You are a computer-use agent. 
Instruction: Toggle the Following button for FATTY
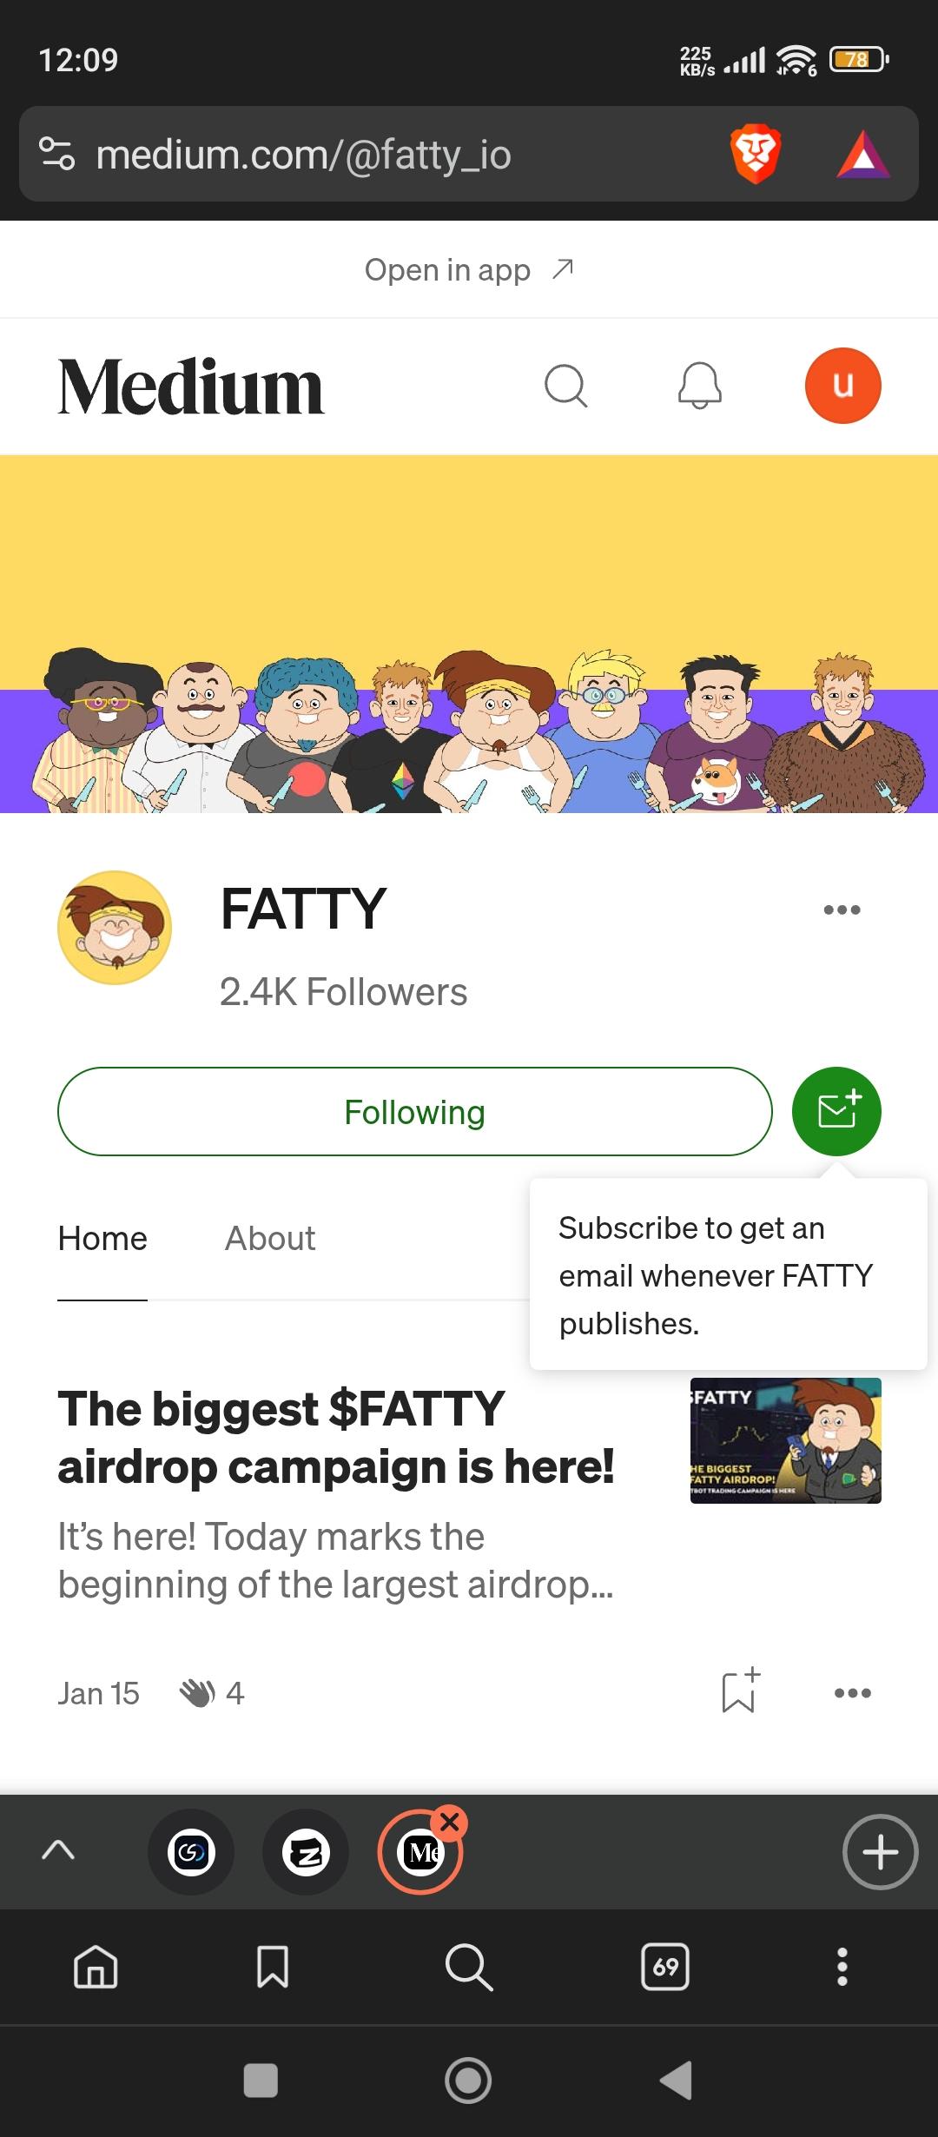tap(415, 1111)
